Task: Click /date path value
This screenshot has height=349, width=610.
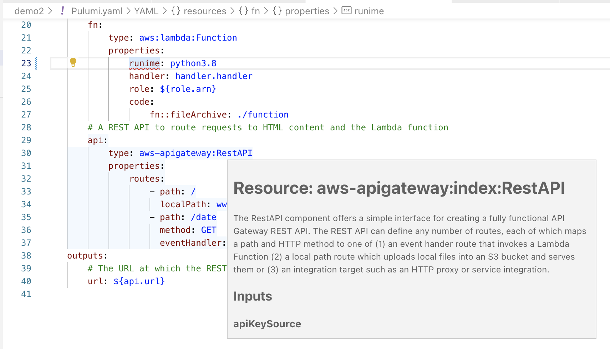Action: (x=204, y=217)
